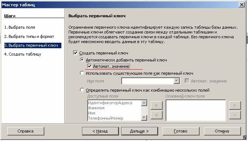
Task: Toggle the Создать первичный ключ checkbox
Action: [75, 53]
